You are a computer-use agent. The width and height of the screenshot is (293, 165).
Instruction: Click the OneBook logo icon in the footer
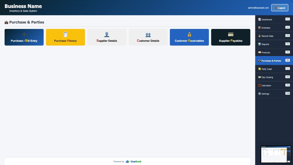[x=127, y=162]
